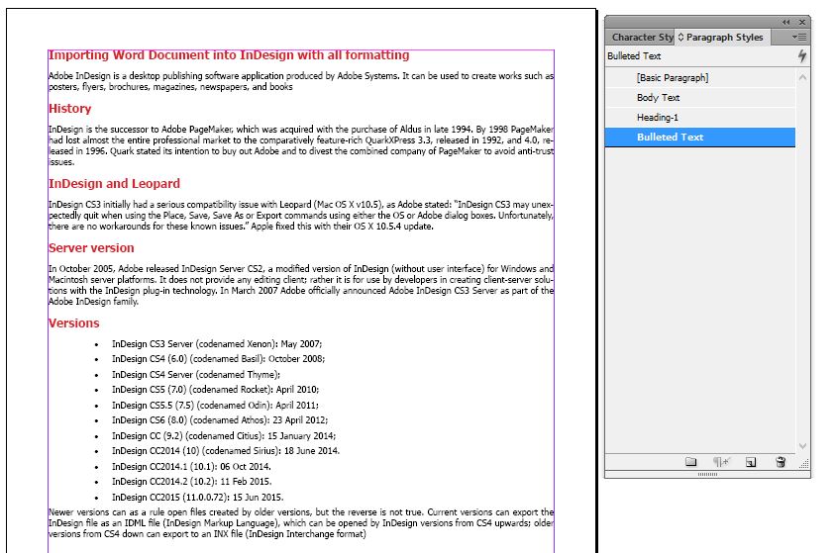The image size is (835, 553).
Task: Click the Delete Selected Style trash icon
Action: 781,462
